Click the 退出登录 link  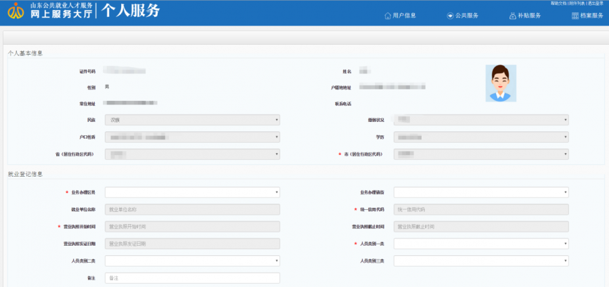pos(596,3)
